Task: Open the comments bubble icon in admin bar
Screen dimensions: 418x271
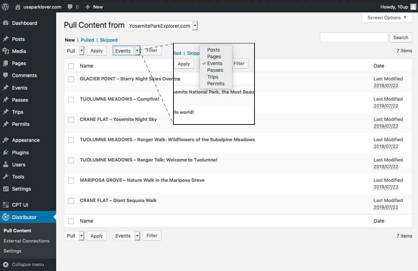Action: (70, 7)
